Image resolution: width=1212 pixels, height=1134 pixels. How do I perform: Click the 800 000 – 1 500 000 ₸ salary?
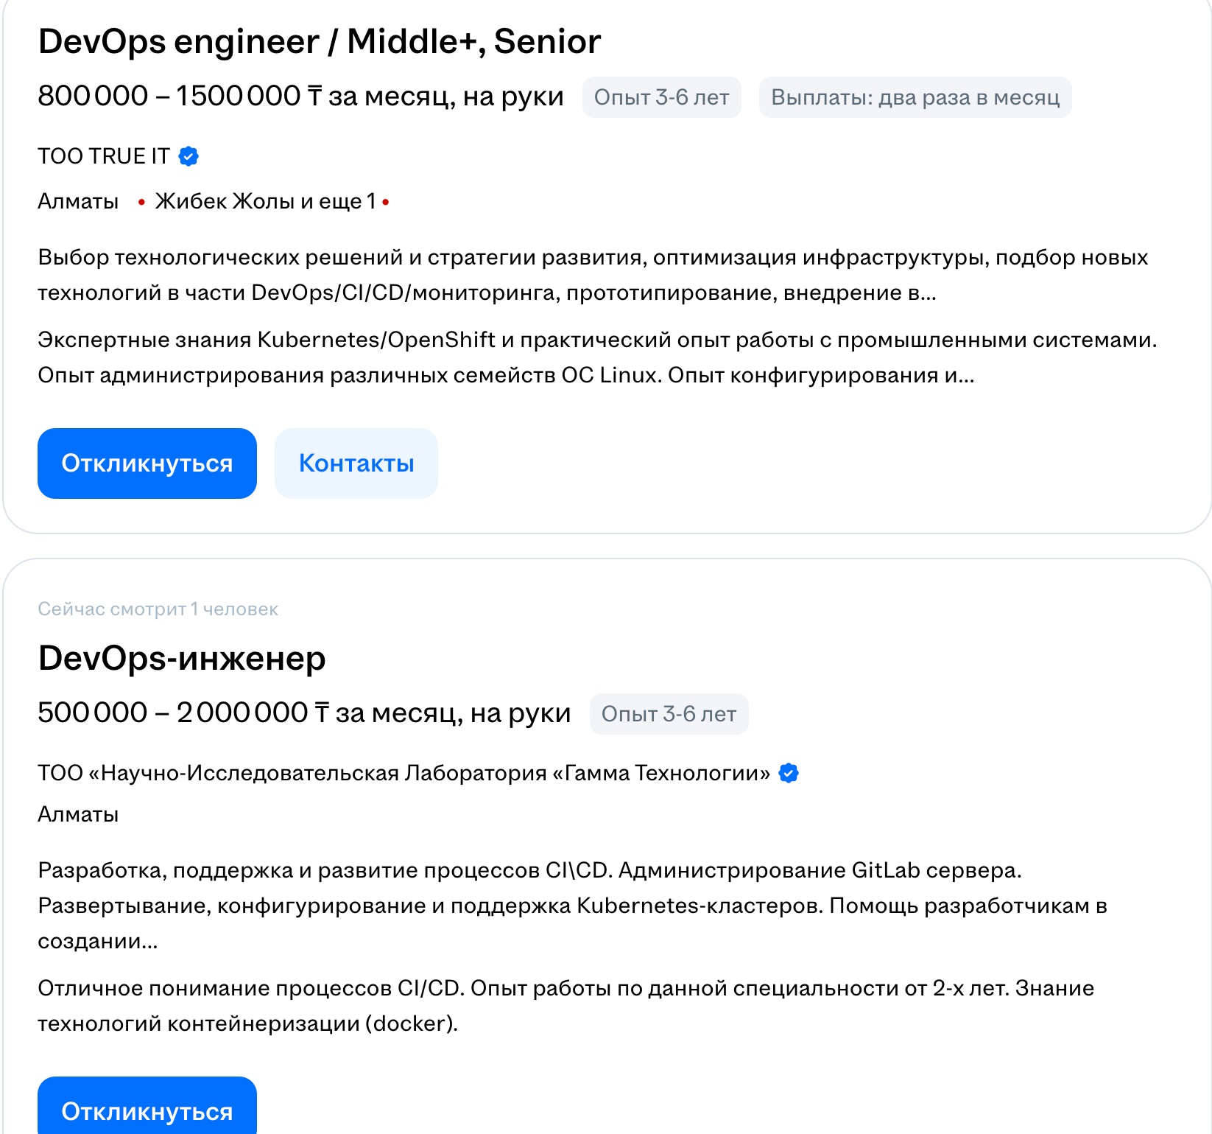click(x=300, y=97)
